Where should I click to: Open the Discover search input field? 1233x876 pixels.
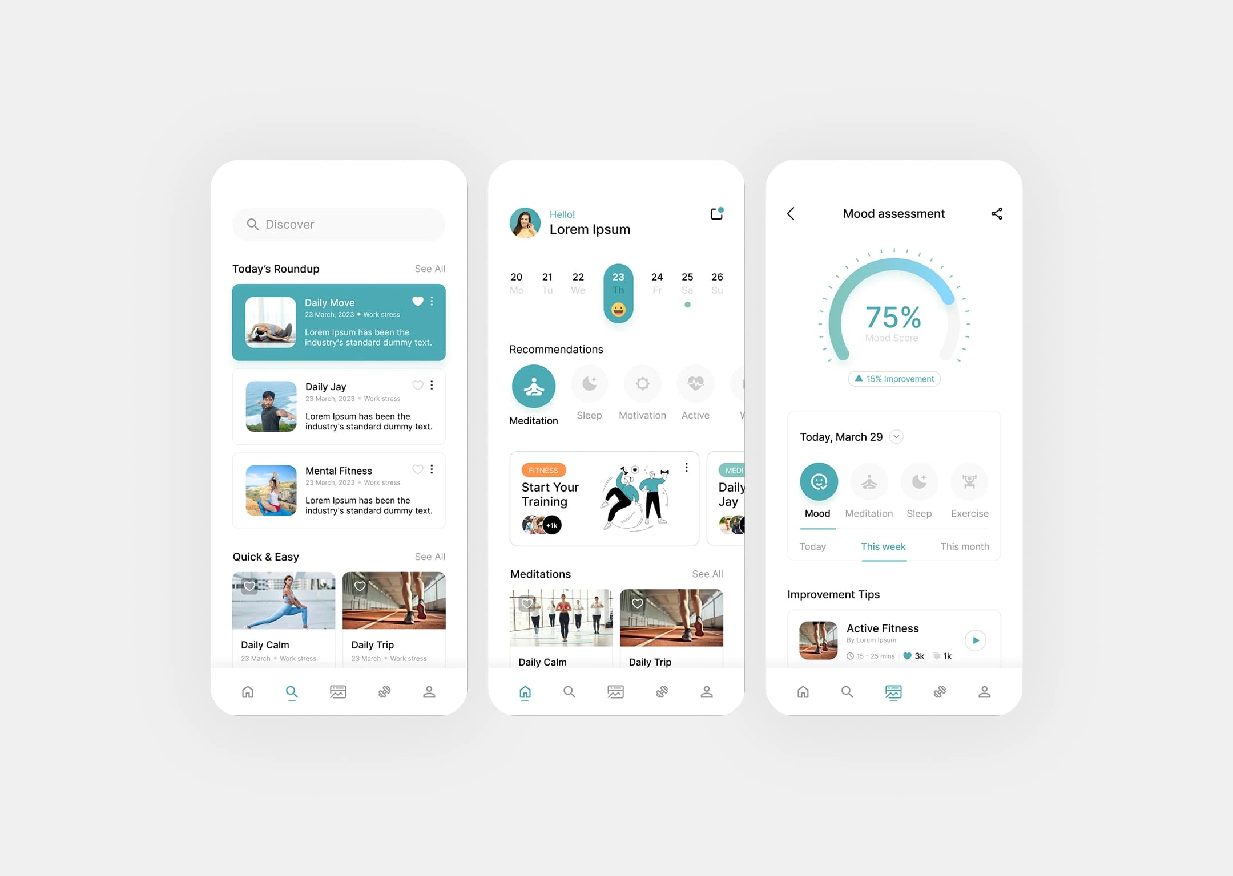340,225
